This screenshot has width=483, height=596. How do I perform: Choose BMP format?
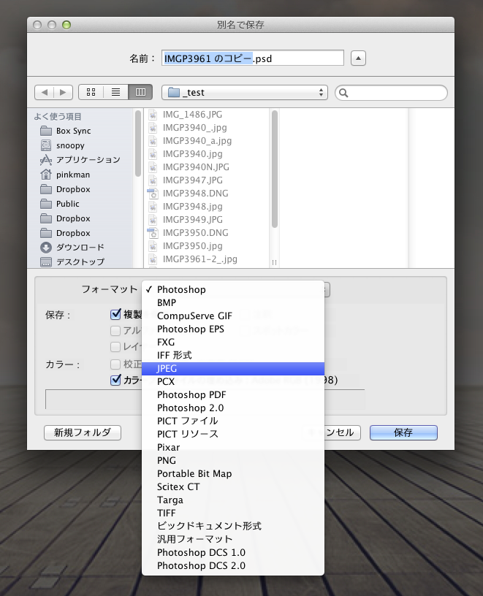[x=233, y=303]
